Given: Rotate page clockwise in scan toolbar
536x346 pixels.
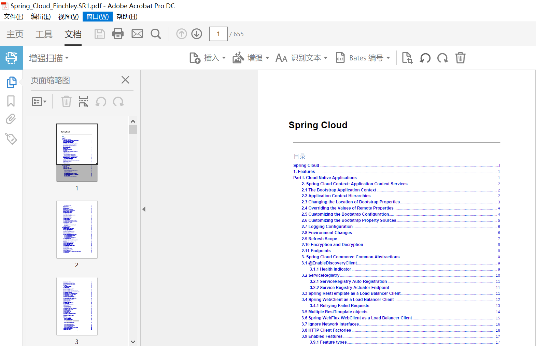Looking at the screenshot, I should [x=443, y=58].
